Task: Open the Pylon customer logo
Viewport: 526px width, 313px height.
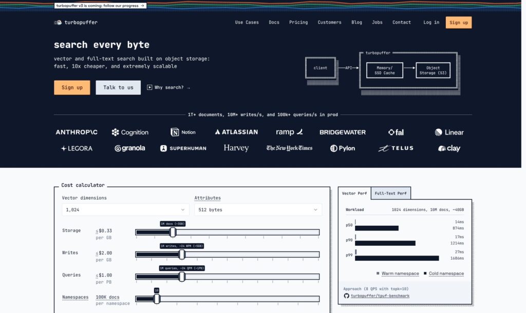Action: pyautogui.click(x=343, y=148)
